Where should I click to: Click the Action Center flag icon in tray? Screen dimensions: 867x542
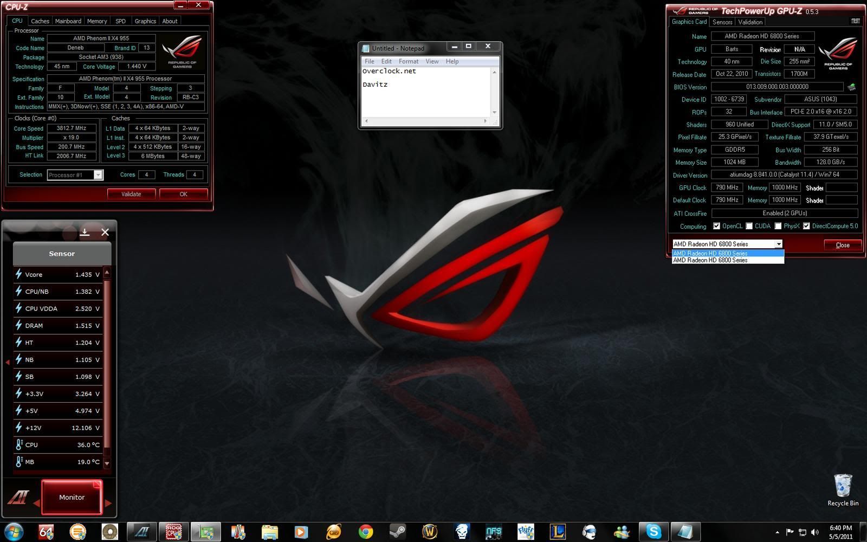(790, 532)
